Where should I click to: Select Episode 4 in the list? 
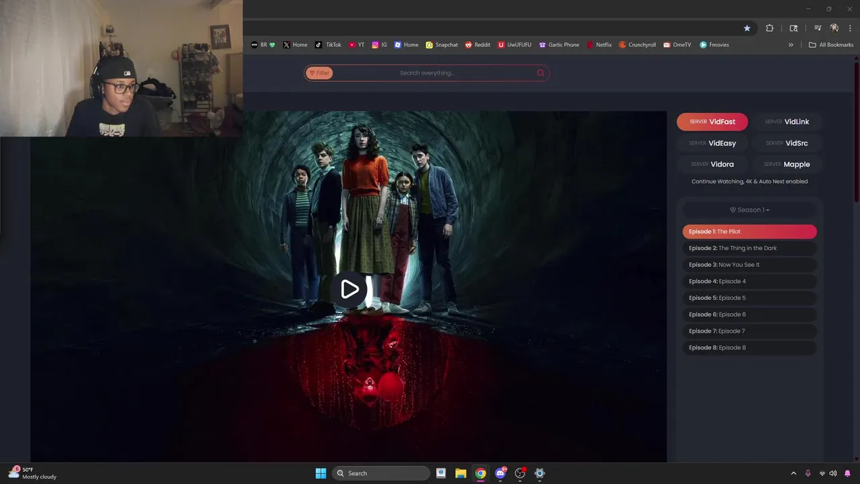750,281
